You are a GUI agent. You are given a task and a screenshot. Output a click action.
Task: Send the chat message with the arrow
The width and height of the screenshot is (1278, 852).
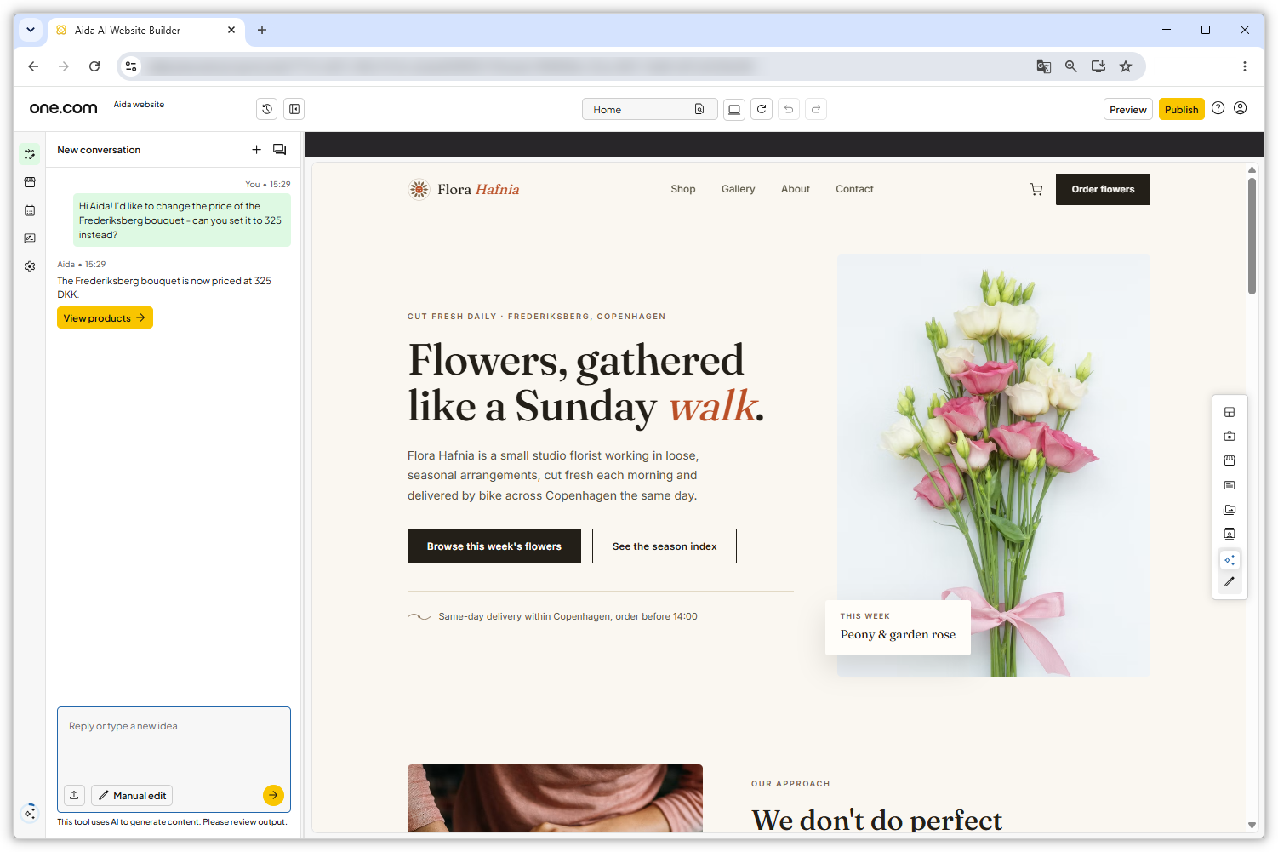273,795
